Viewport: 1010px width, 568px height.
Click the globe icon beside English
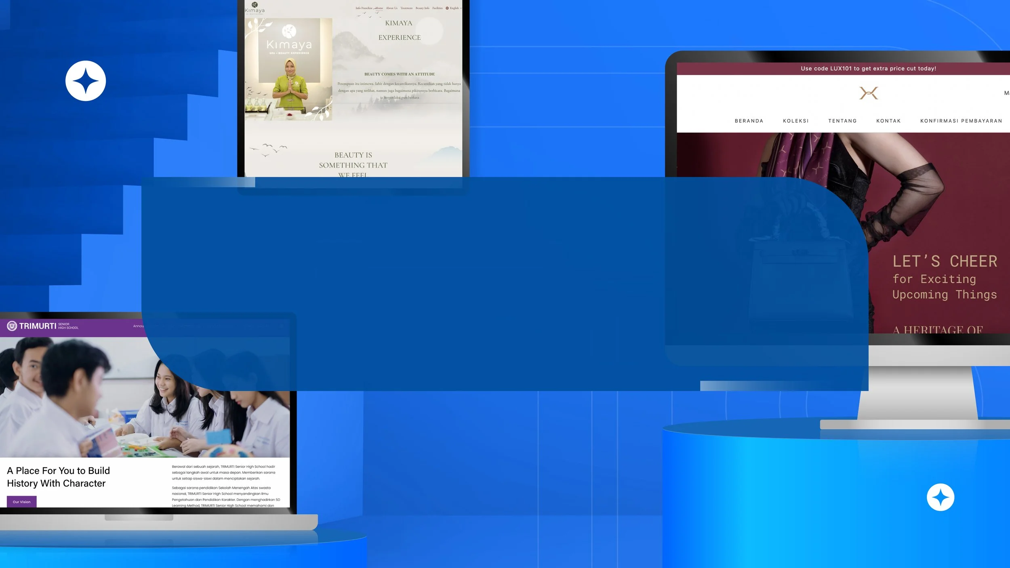click(447, 8)
